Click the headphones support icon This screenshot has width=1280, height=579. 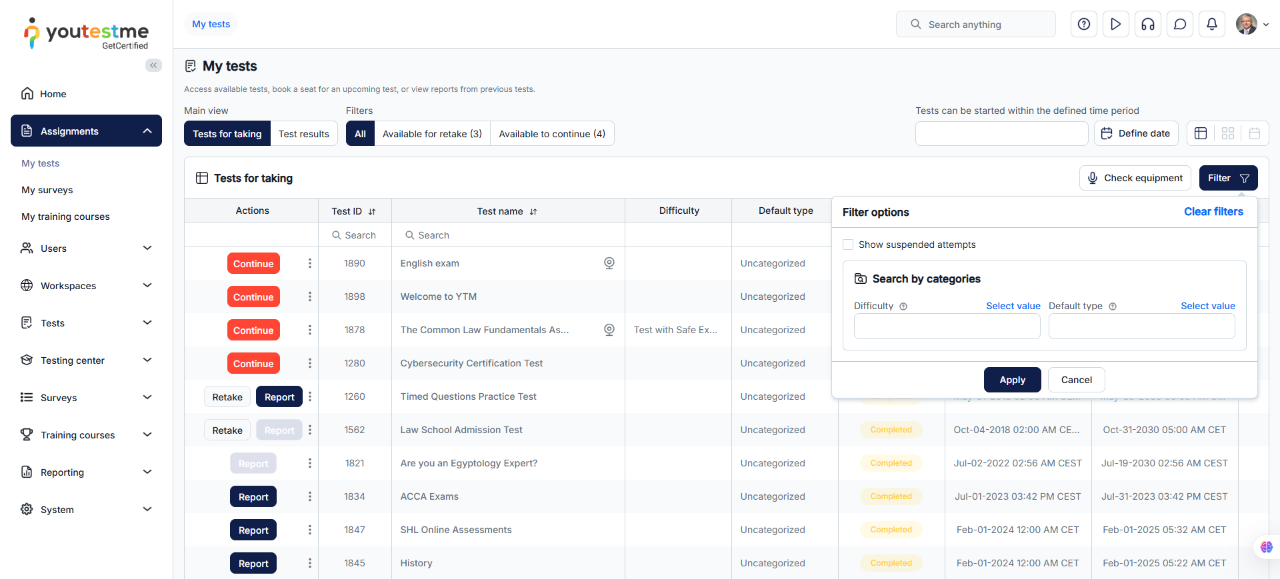[x=1148, y=25]
